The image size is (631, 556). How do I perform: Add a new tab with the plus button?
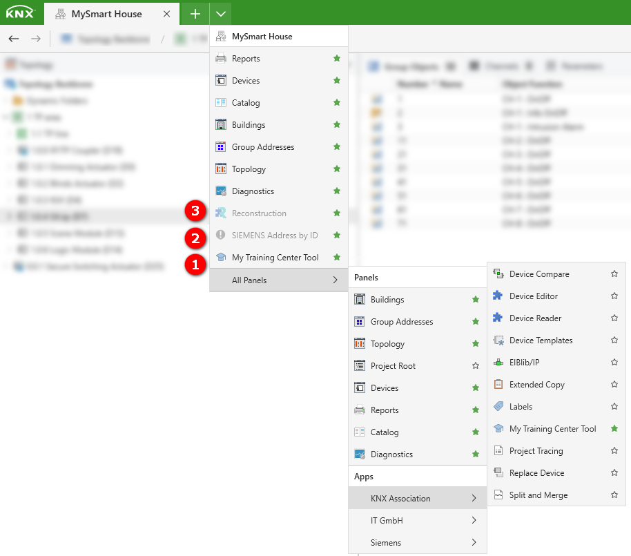coord(195,14)
